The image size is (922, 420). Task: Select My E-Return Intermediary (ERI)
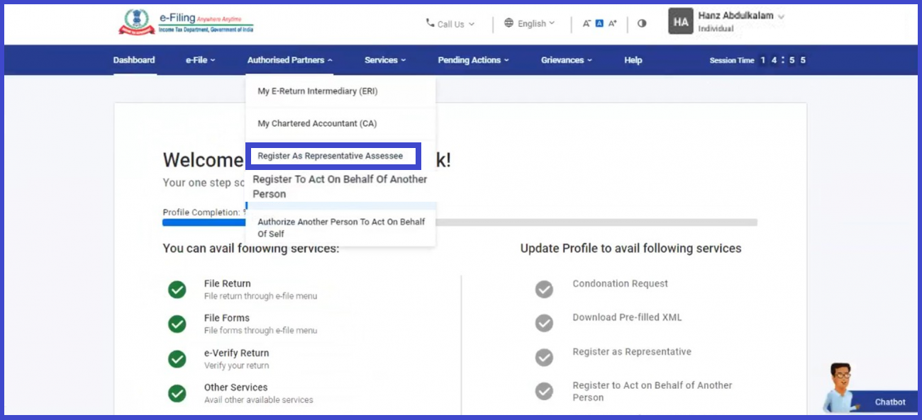pyautogui.click(x=318, y=91)
